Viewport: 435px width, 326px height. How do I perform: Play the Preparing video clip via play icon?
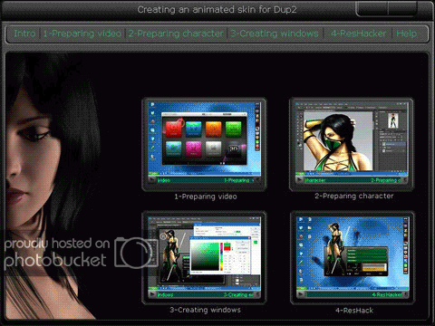152,180
